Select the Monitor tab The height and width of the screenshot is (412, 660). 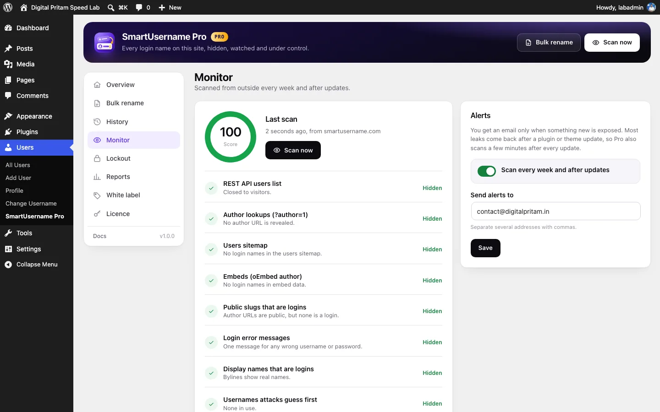point(134,140)
